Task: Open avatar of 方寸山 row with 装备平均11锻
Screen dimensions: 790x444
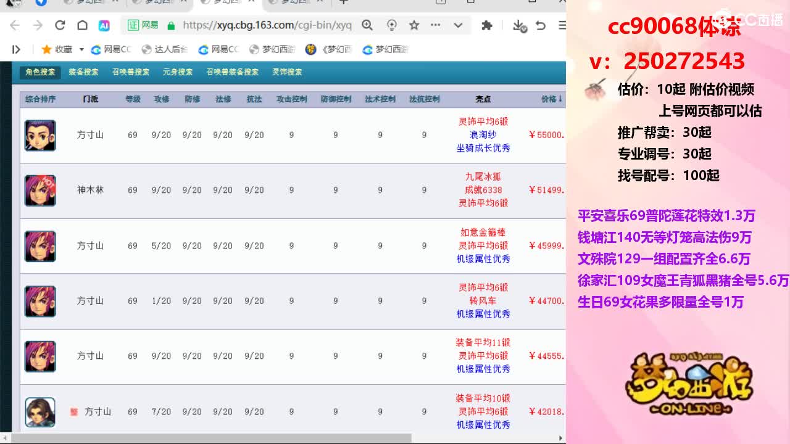Action: pos(40,356)
